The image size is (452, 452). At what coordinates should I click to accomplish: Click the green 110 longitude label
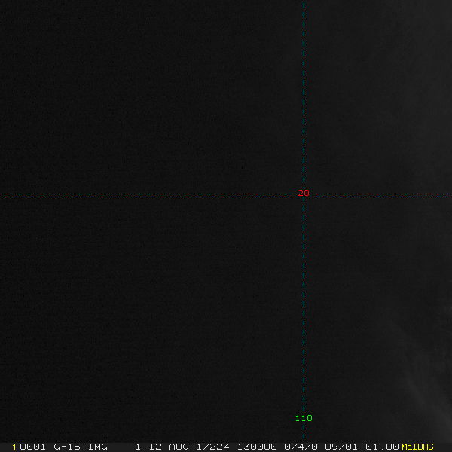304,418
